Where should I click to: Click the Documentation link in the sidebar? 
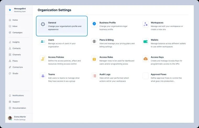(19, 108)
